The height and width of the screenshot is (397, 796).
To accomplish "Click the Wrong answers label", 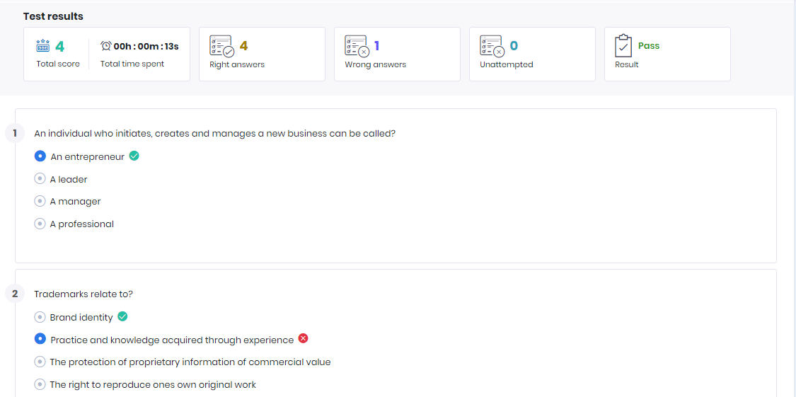I will pyautogui.click(x=375, y=64).
